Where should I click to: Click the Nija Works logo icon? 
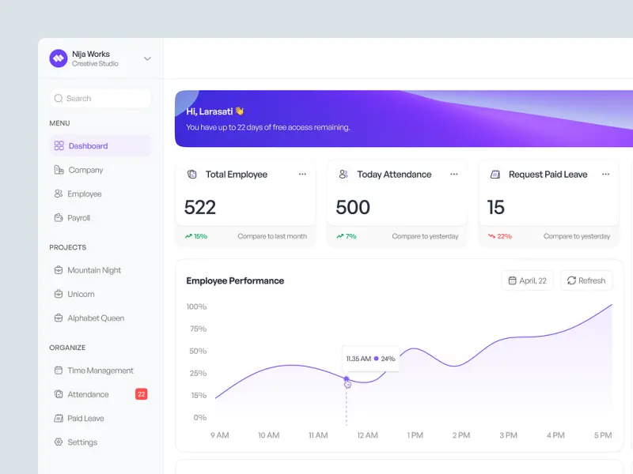(57, 58)
